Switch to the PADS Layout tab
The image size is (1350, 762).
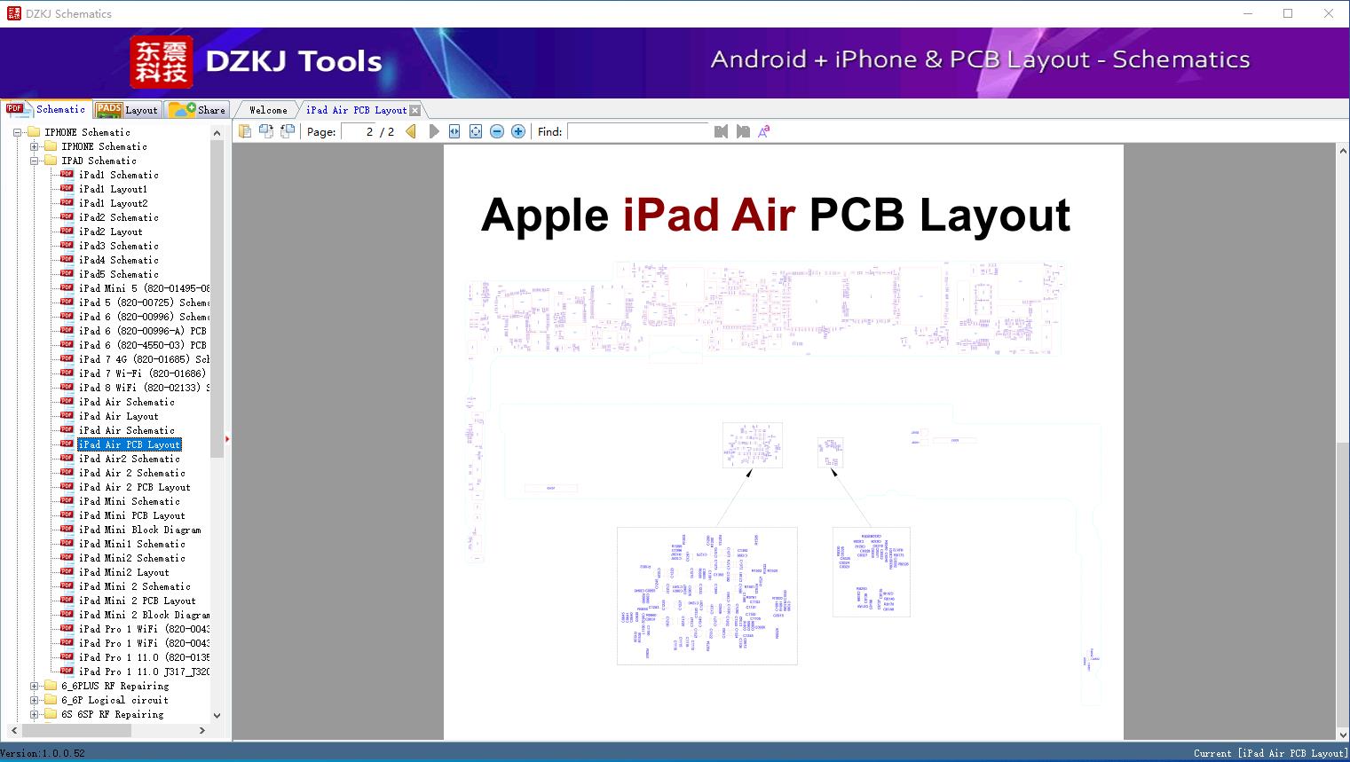click(128, 109)
